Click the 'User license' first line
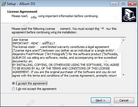This screenshot has height=107, width=138. [20, 40]
